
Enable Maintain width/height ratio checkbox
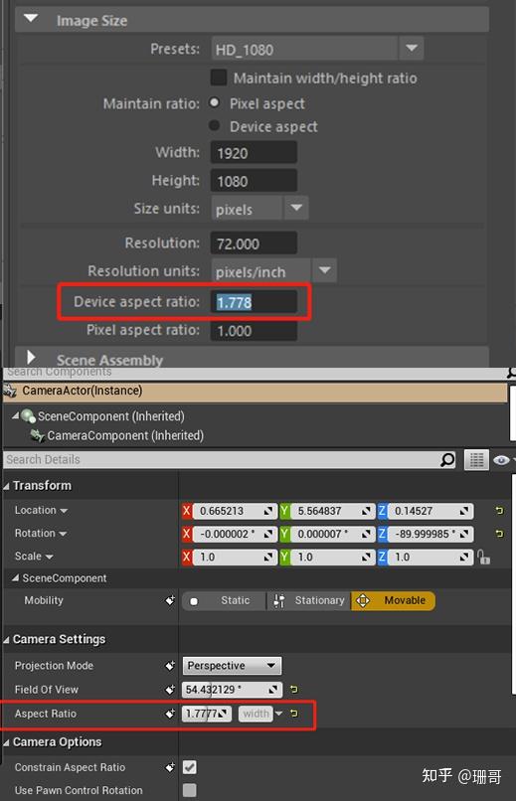pyautogui.click(x=219, y=78)
